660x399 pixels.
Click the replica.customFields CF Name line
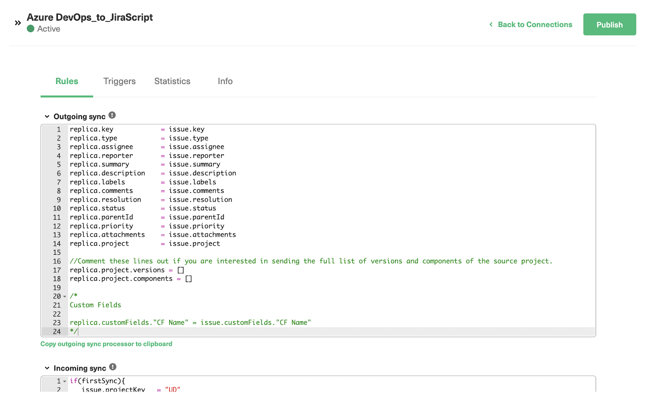(190, 323)
